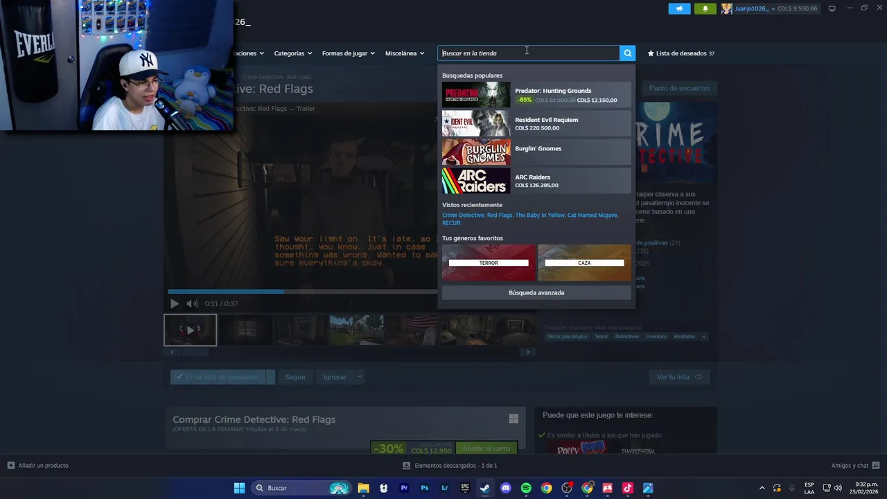The height and width of the screenshot is (499, 887).
Task: Select the first trailer thumbnail
Action: pos(190,330)
